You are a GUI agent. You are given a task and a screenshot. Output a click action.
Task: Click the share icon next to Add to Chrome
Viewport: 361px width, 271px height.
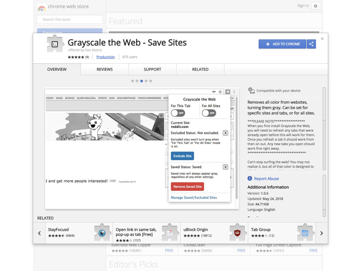coord(311,44)
